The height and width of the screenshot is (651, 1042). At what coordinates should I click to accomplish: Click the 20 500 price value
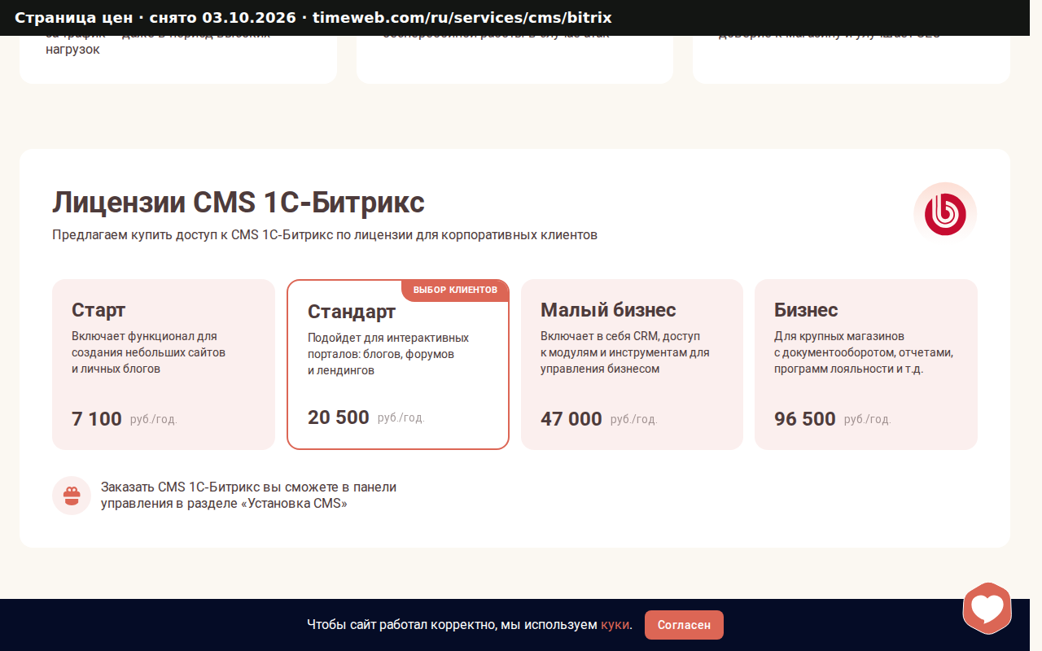pyautogui.click(x=339, y=417)
